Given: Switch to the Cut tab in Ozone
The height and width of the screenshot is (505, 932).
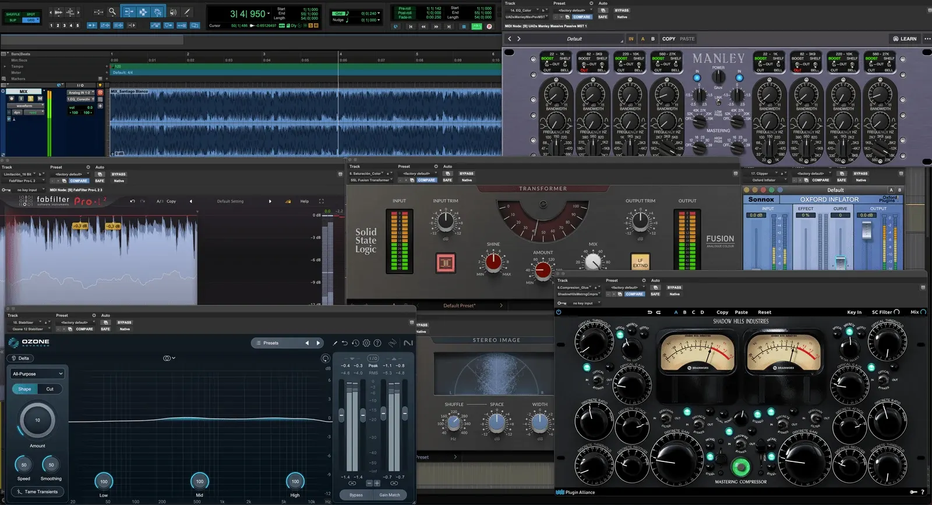Looking at the screenshot, I should (x=50, y=389).
